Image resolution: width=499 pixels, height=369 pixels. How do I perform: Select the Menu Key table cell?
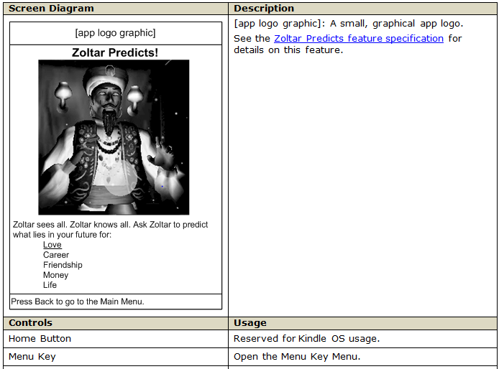click(116, 357)
